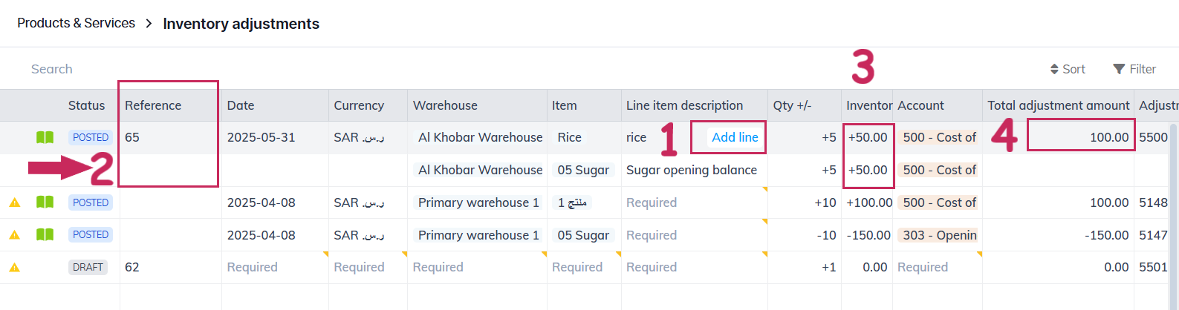Go back to Products & Services
This screenshot has height=310, width=1179.
pos(76,23)
